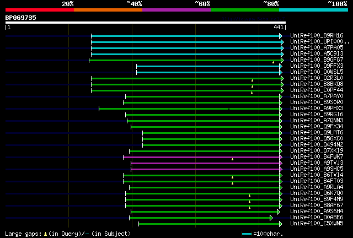Click the cyan alignment bar of UniRef100_Q9FFX3
Screen dimensions: 353x238
coord(208,66)
